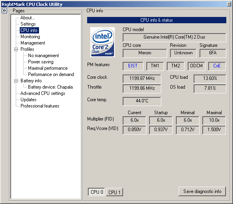Open the About... page
233x204 pixels.
(x=28, y=18)
